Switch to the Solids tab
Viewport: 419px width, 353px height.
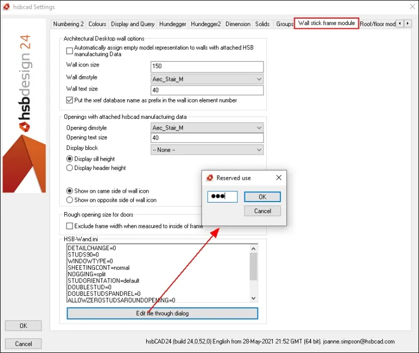point(262,24)
